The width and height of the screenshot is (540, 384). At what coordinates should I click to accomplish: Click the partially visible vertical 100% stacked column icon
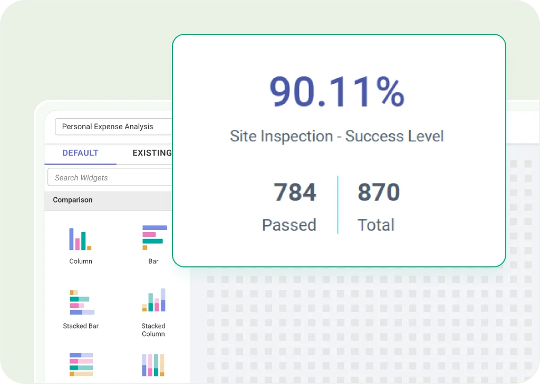pyautogui.click(x=153, y=365)
